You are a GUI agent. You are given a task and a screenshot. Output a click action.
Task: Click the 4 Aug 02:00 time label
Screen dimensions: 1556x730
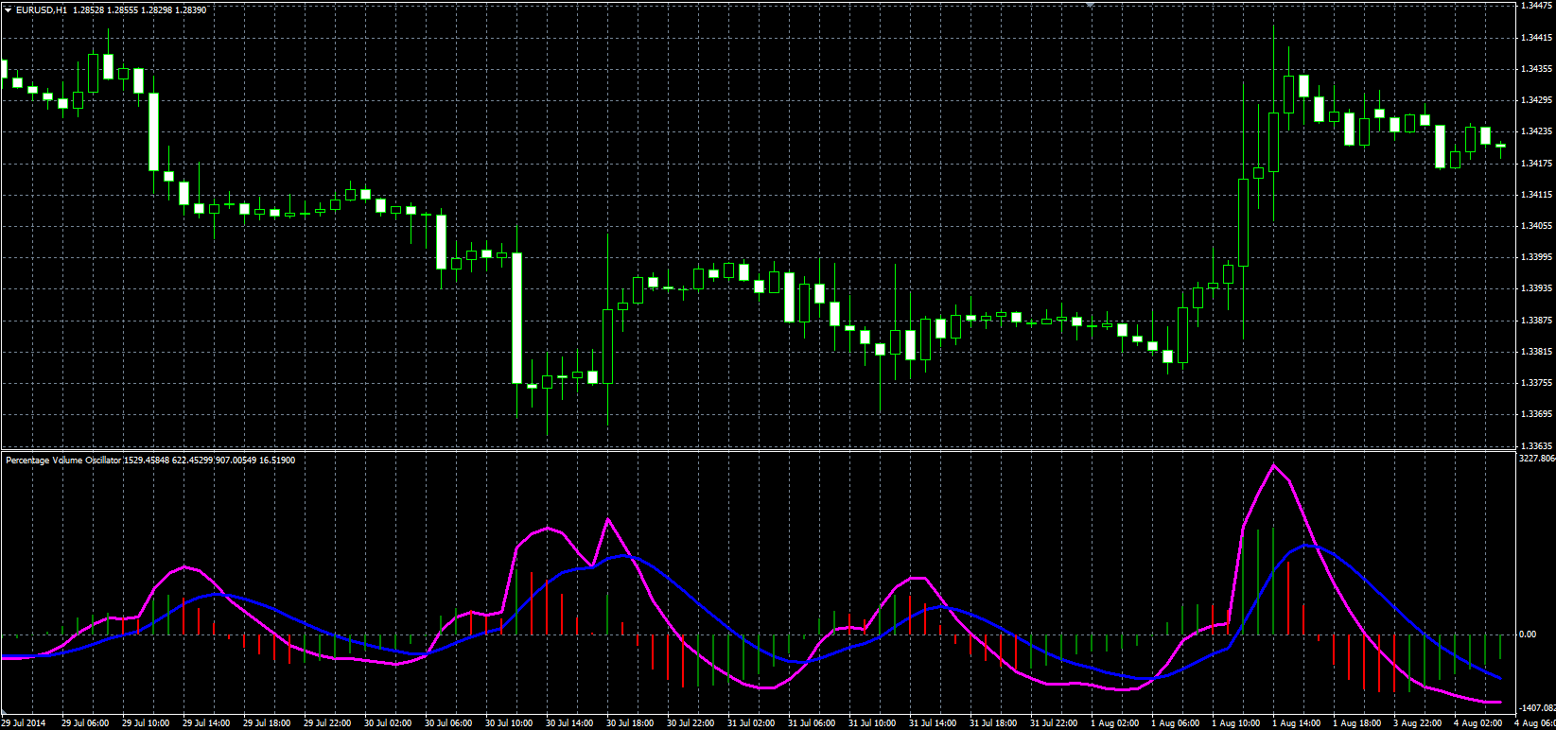1477,723
